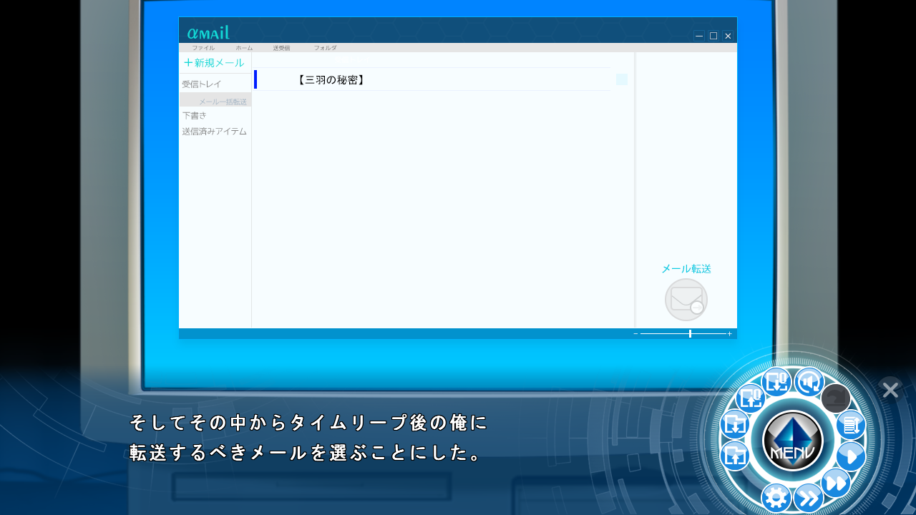Open the 送信済みアイテム folder
Viewport: 916px width, 515px height.
pyautogui.click(x=215, y=132)
